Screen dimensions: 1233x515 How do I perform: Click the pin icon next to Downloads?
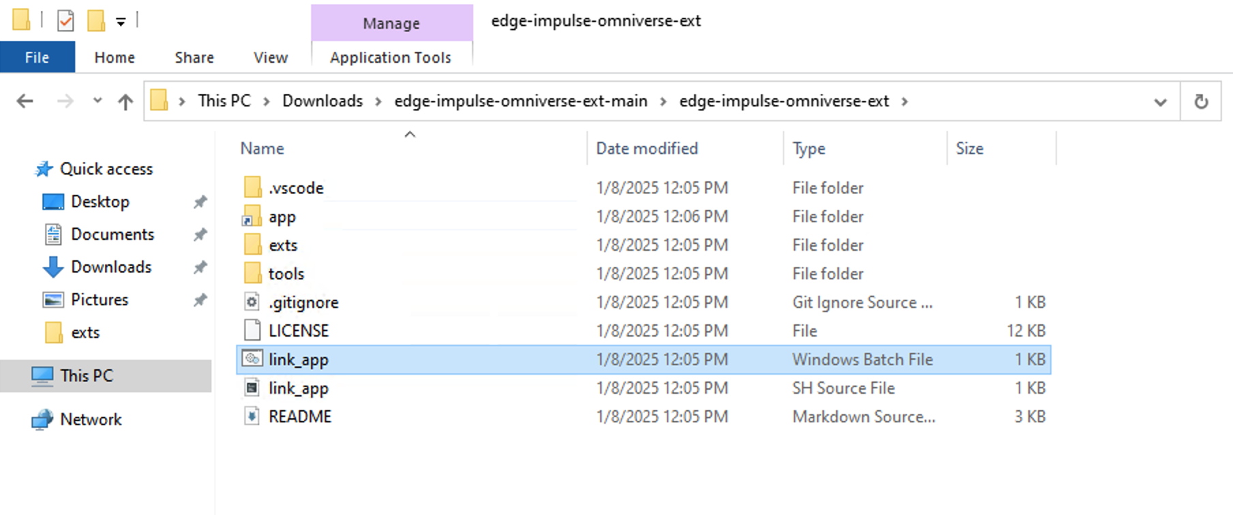point(200,267)
